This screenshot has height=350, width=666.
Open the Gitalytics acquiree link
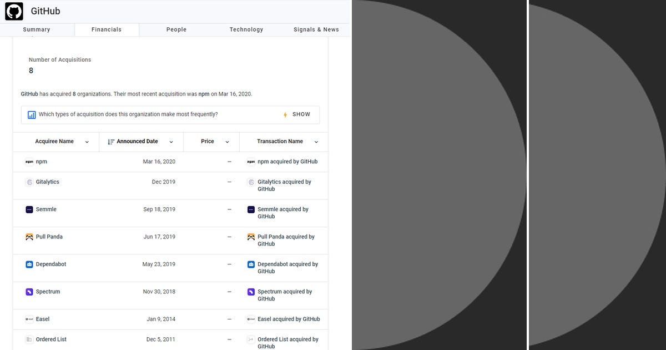pyautogui.click(x=48, y=182)
